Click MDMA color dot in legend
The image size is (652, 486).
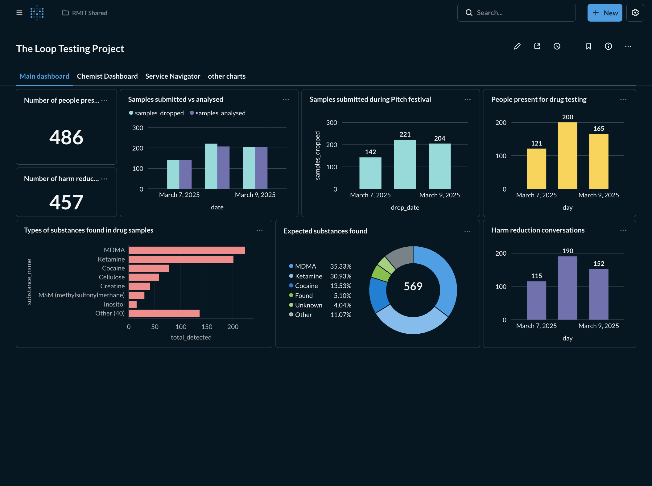pos(291,266)
